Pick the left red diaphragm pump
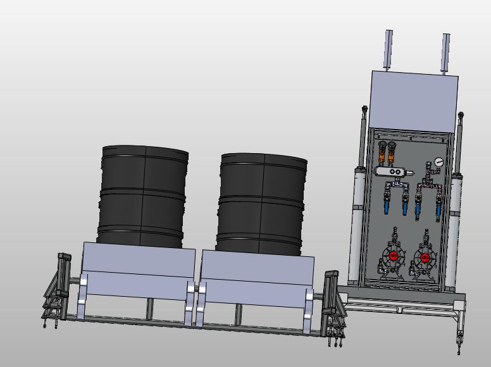Image resolution: width=491 pixels, height=367 pixels. coord(392,255)
